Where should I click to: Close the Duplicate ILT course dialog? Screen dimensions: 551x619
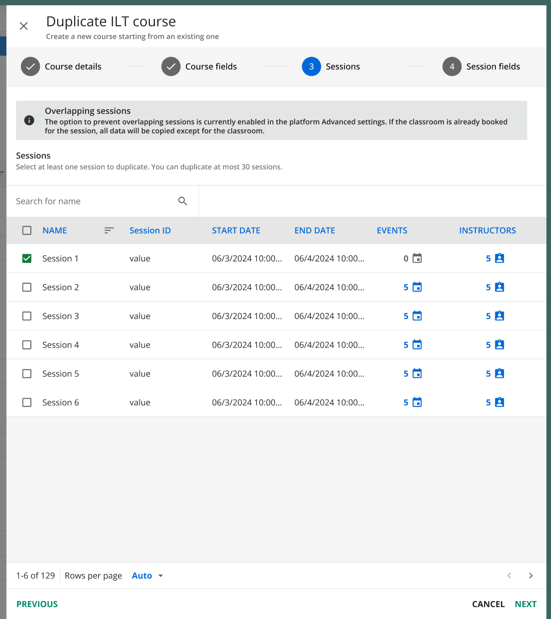click(x=24, y=26)
